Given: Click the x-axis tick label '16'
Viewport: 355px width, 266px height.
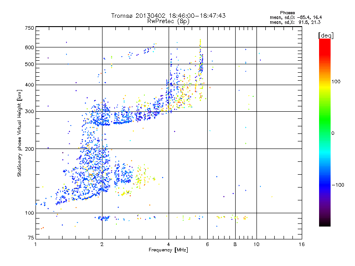Looking at the screenshot, I should click(302, 244).
